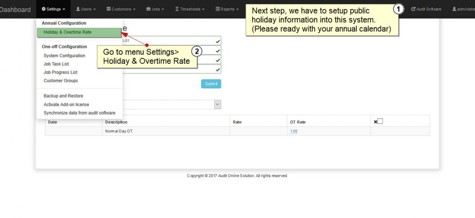Click the Jobs briefcase icon in navbar
This screenshot has height=218, width=475.
[x=148, y=9]
